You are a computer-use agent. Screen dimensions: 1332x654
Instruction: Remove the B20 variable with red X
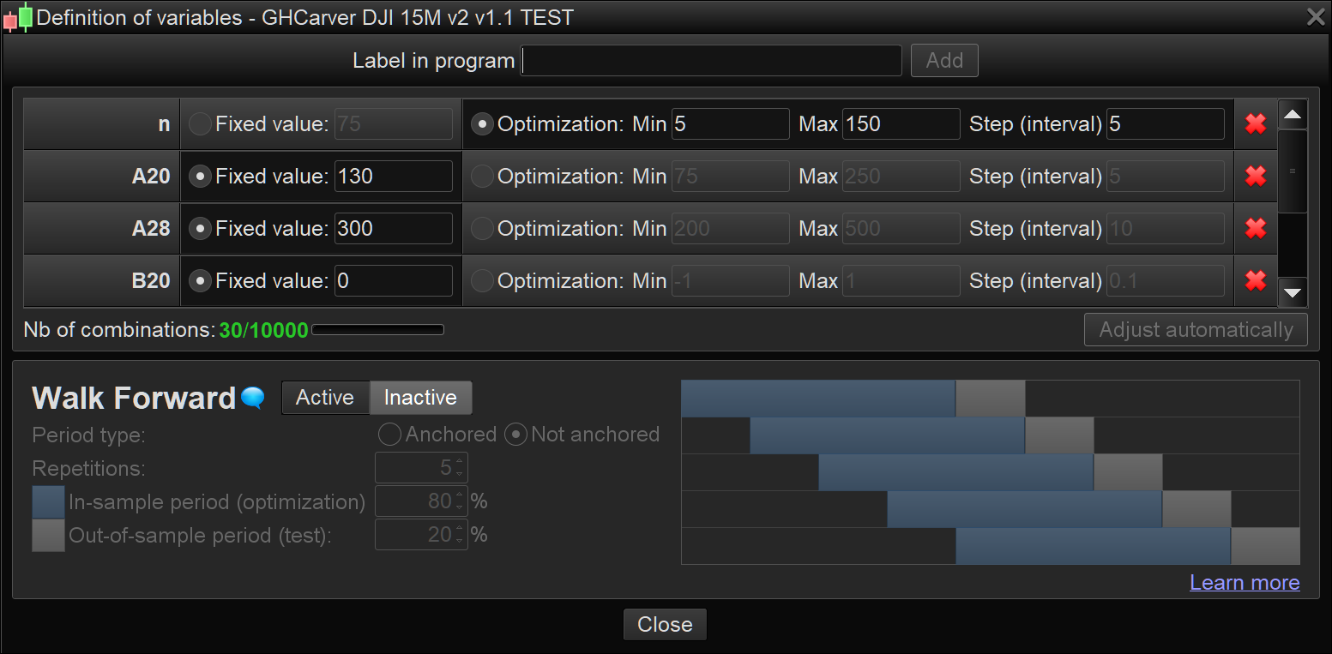coord(1256,281)
